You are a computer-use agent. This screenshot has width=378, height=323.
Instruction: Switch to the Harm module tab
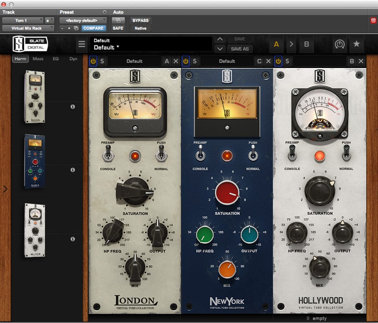tap(20, 59)
